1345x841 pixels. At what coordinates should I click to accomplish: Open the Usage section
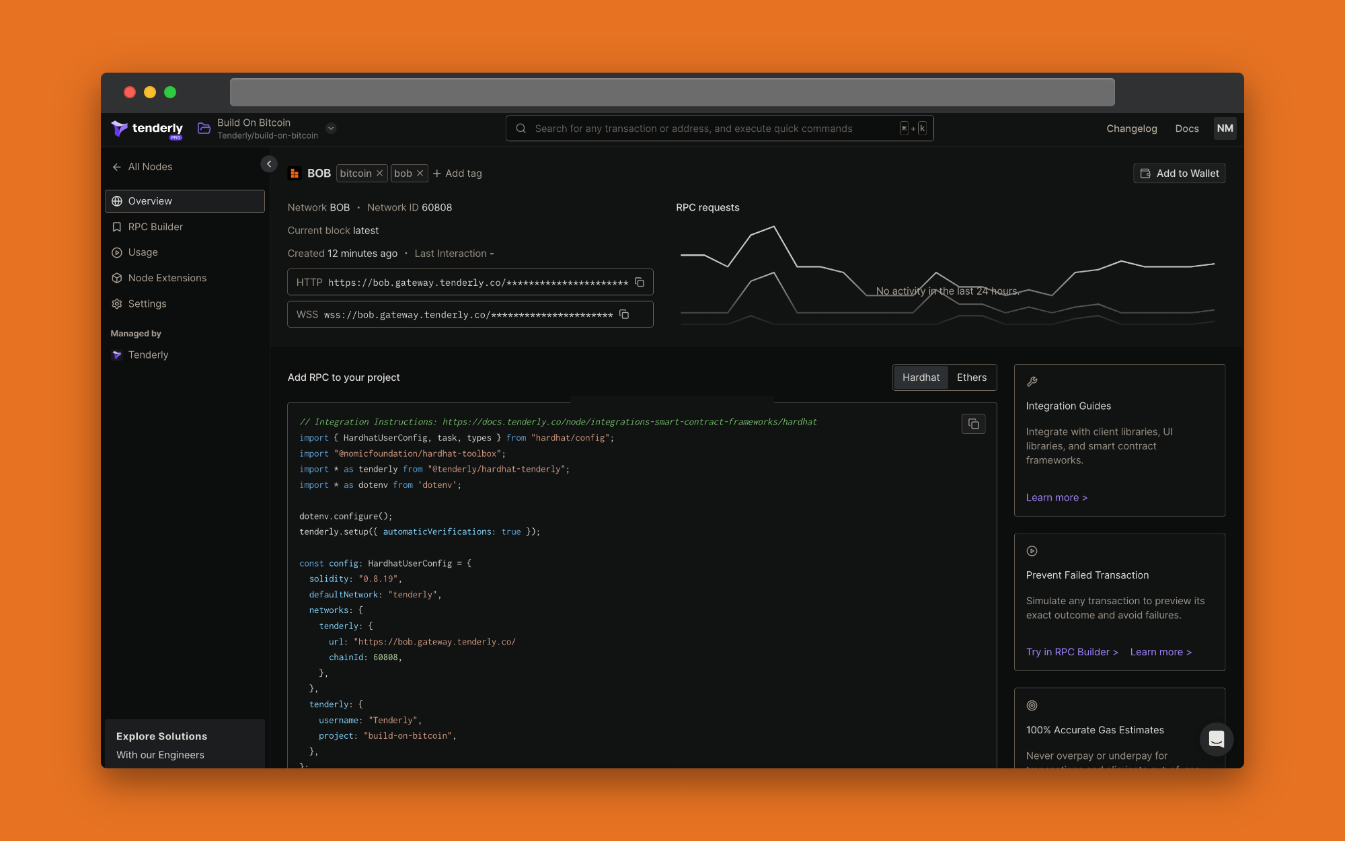[143, 252]
